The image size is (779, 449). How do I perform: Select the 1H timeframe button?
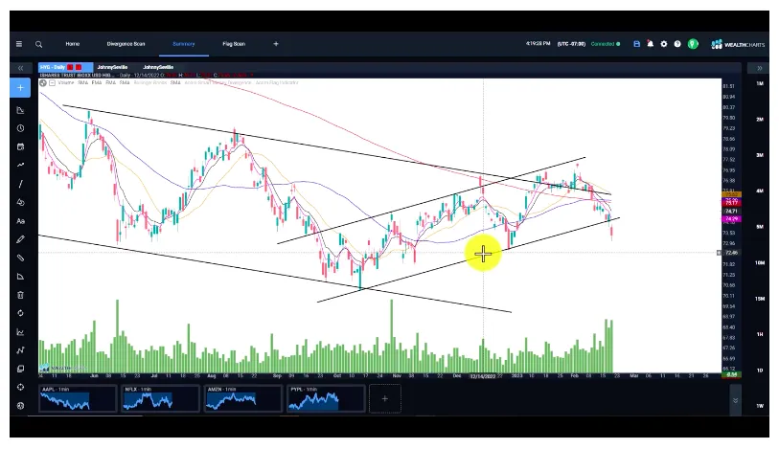point(759,334)
